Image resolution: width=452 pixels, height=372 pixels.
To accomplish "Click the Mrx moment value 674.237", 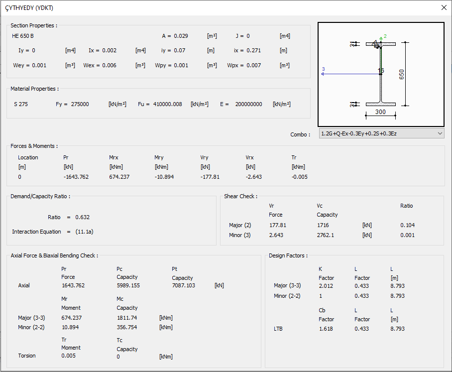I will 119,177.
